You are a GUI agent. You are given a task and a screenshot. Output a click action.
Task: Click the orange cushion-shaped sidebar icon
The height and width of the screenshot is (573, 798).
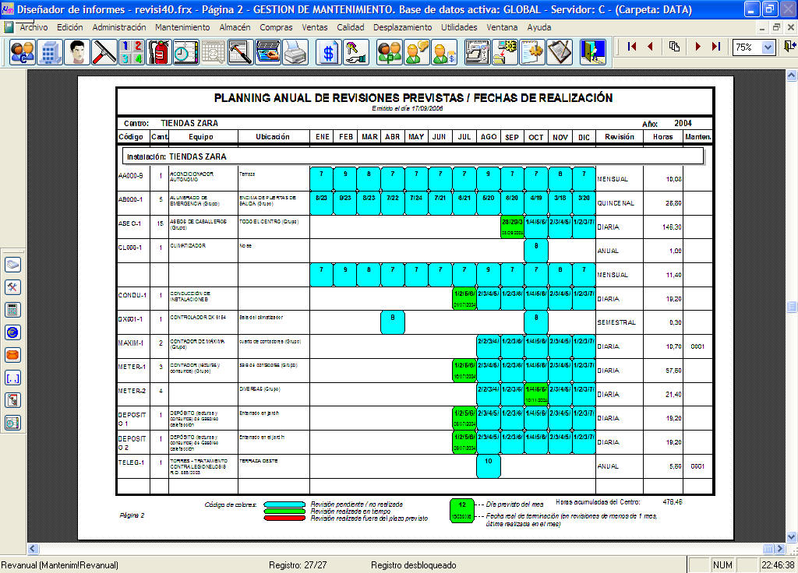point(12,355)
